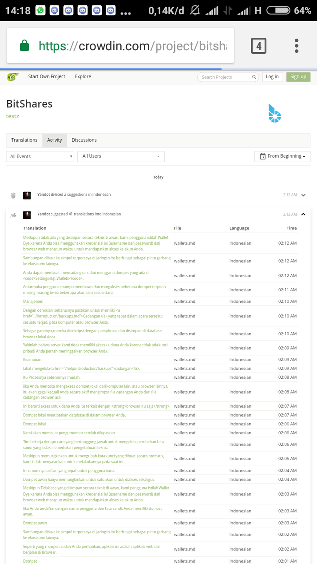Open the All Users dropdown
Image resolution: width=317 pixels, height=564 pixels.
120,156
